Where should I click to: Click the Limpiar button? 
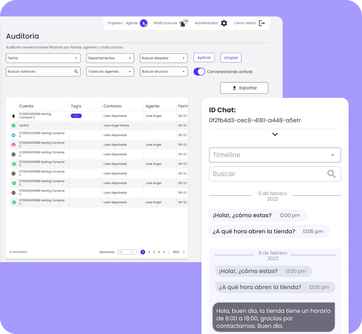(x=231, y=58)
